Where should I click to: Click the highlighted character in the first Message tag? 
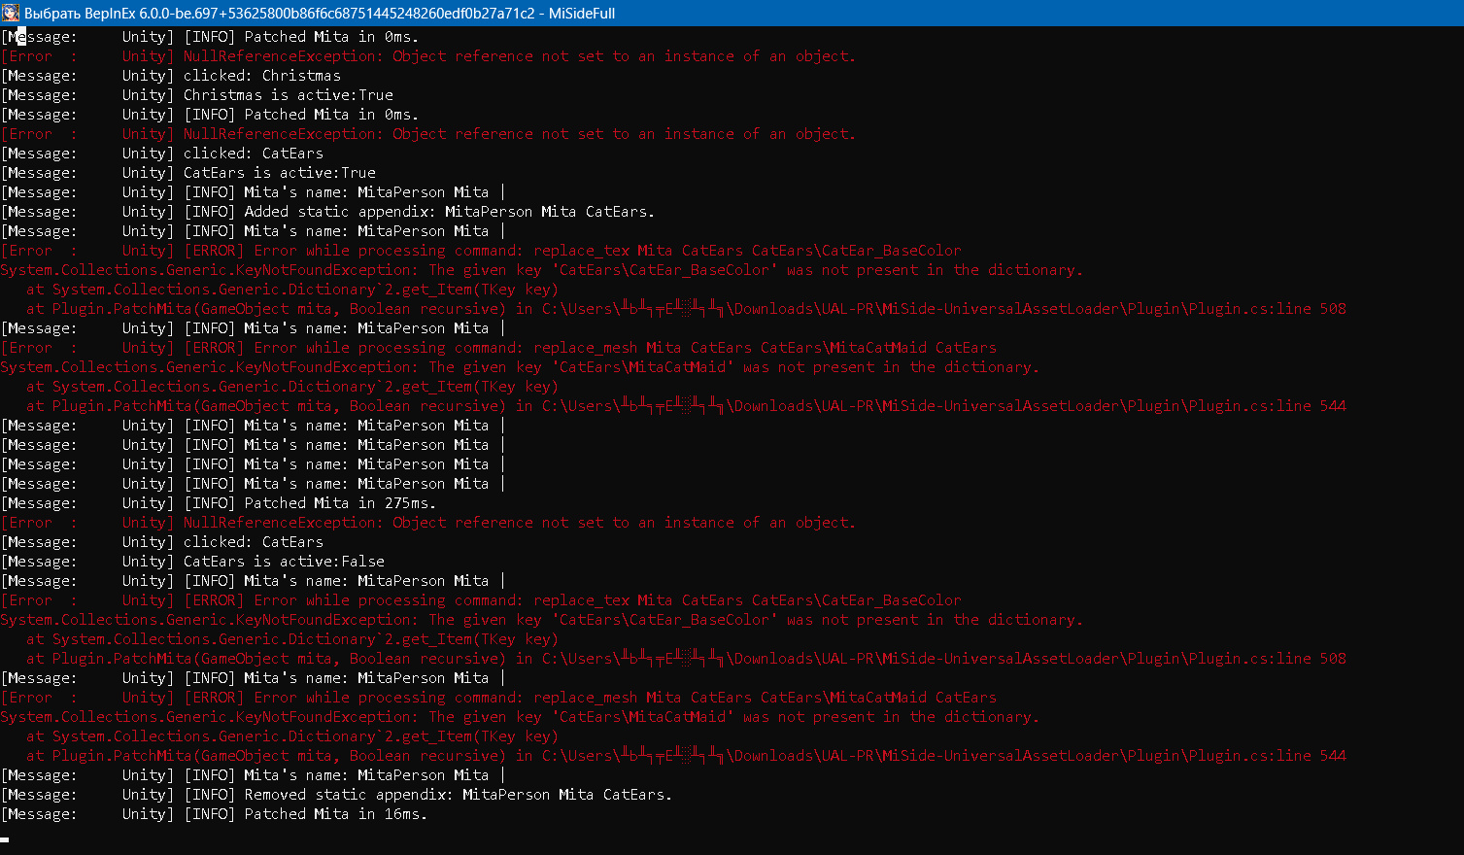(x=21, y=37)
